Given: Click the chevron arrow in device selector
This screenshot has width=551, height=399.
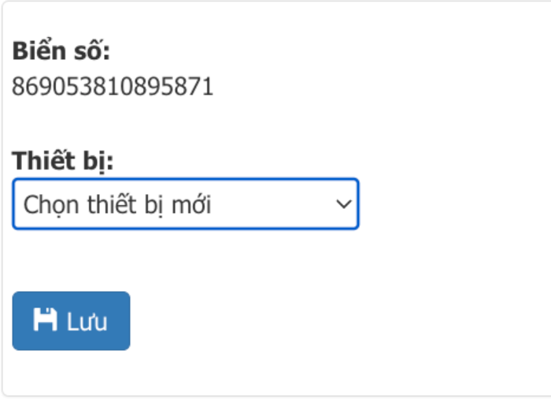Looking at the screenshot, I should coord(344,204).
